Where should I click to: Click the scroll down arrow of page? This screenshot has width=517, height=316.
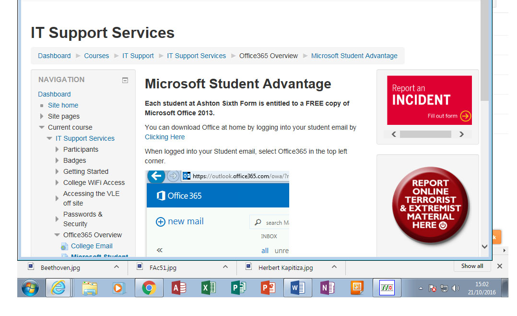[484, 246]
